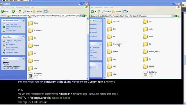Select media folder in system window
The image size is (186, 105).
click(x=34, y=45)
